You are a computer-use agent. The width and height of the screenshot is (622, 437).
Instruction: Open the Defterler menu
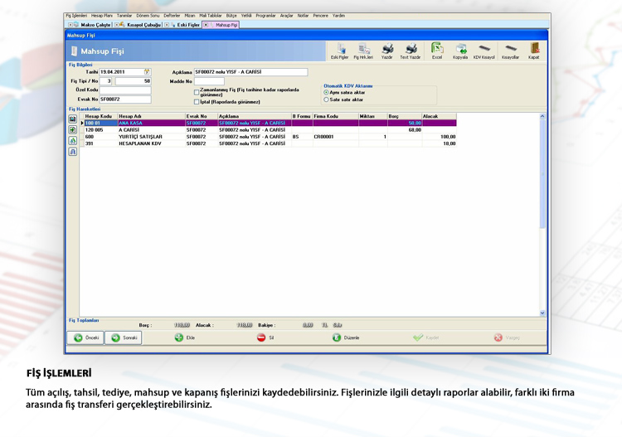[x=173, y=16]
